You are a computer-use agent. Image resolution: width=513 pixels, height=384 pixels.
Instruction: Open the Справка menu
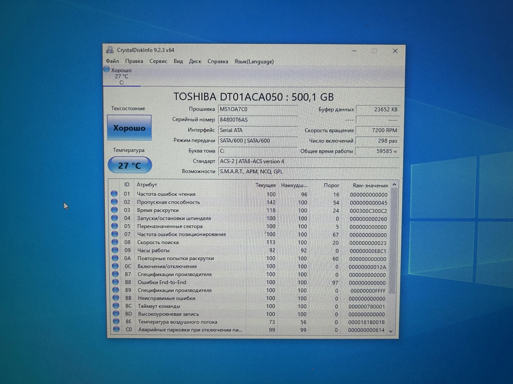click(218, 62)
